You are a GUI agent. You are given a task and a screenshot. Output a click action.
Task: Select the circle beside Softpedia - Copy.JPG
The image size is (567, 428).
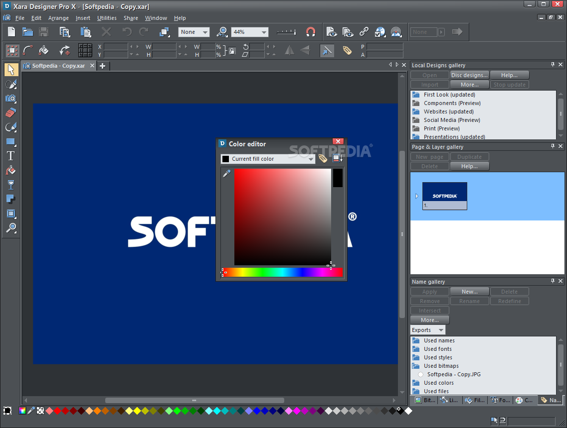(x=420, y=375)
